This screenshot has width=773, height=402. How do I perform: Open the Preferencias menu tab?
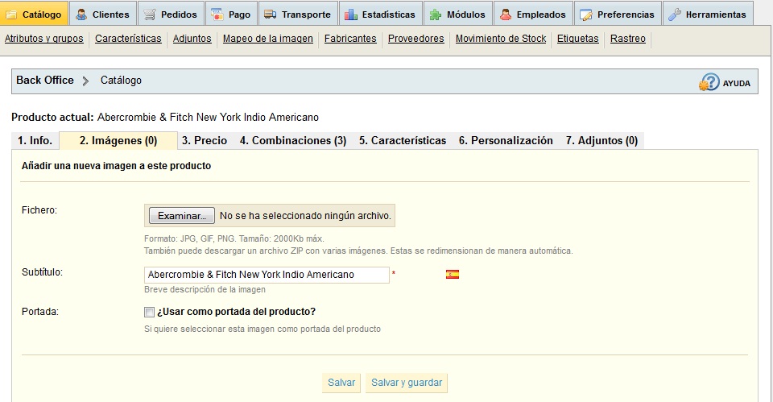tap(618, 14)
